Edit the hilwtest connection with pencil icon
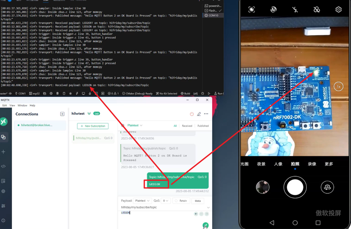The width and height of the screenshot is (351, 229). (x=199, y=114)
